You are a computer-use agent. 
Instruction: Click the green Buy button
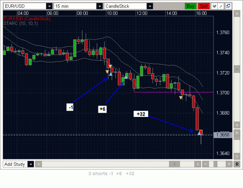coord(191,6)
